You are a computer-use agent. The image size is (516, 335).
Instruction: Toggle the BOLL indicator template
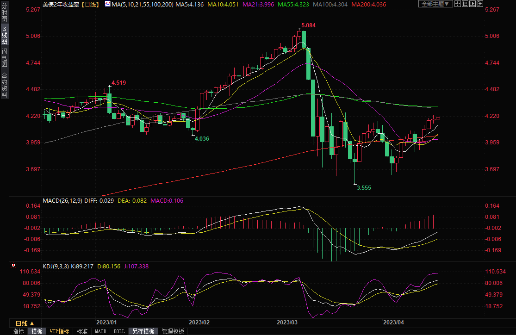click(119, 331)
